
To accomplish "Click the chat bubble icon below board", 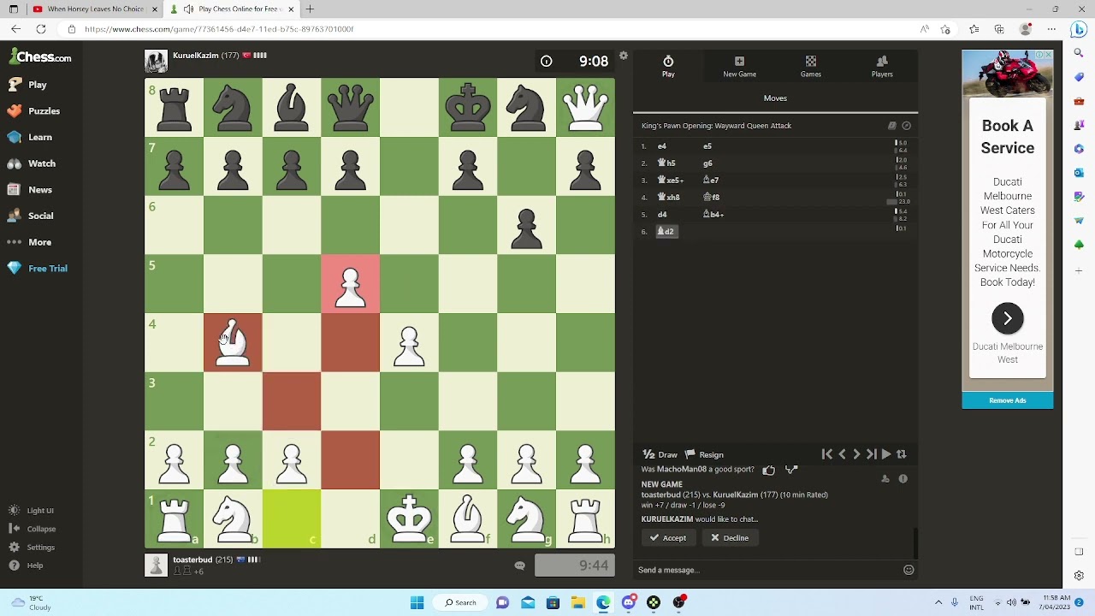I will coord(519,566).
